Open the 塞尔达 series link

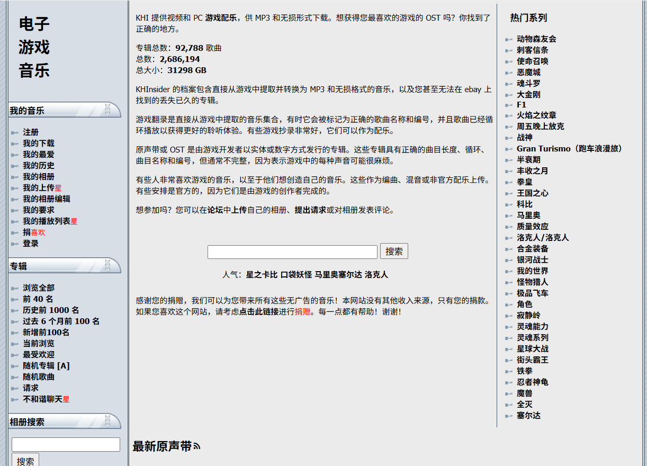pos(528,416)
